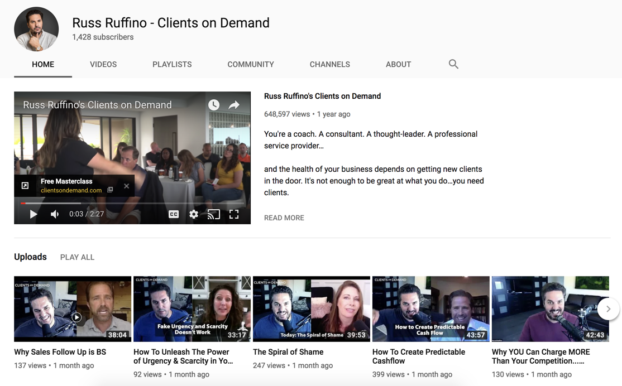Switch to the Home tab
The width and height of the screenshot is (622, 386).
coord(43,65)
